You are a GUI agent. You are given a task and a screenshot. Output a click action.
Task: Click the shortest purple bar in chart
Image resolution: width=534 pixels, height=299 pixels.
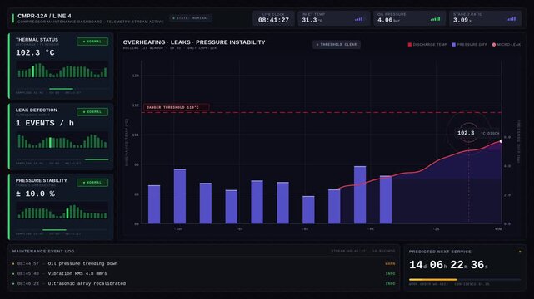click(x=308, y=210)
